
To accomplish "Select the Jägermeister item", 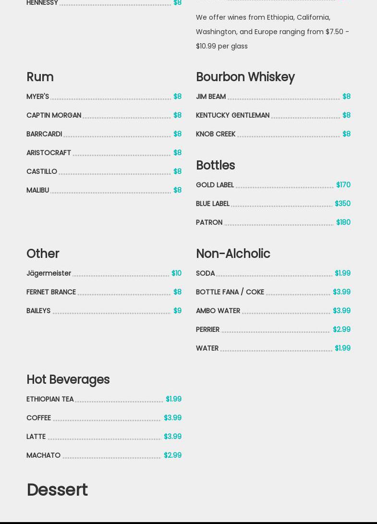I will click(49, 273).
